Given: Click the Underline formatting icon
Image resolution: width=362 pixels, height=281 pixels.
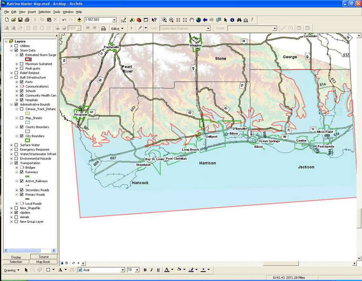Looking at the screenshot, I should (158, 270).
